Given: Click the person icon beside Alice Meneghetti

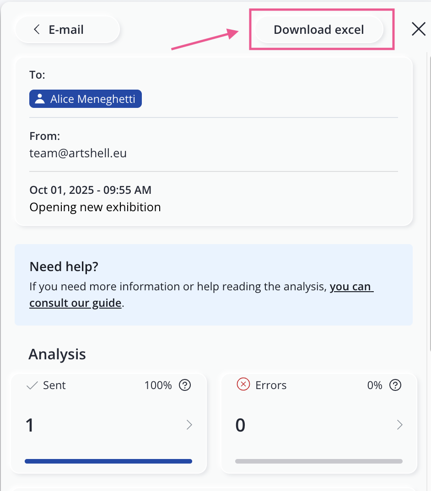Looking at the screenshot, I should (x=40, y=99).
